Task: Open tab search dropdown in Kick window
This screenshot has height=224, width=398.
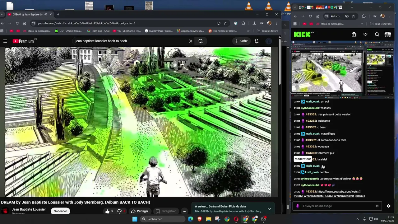Action: pyautogui.click(x=295, y=7)
